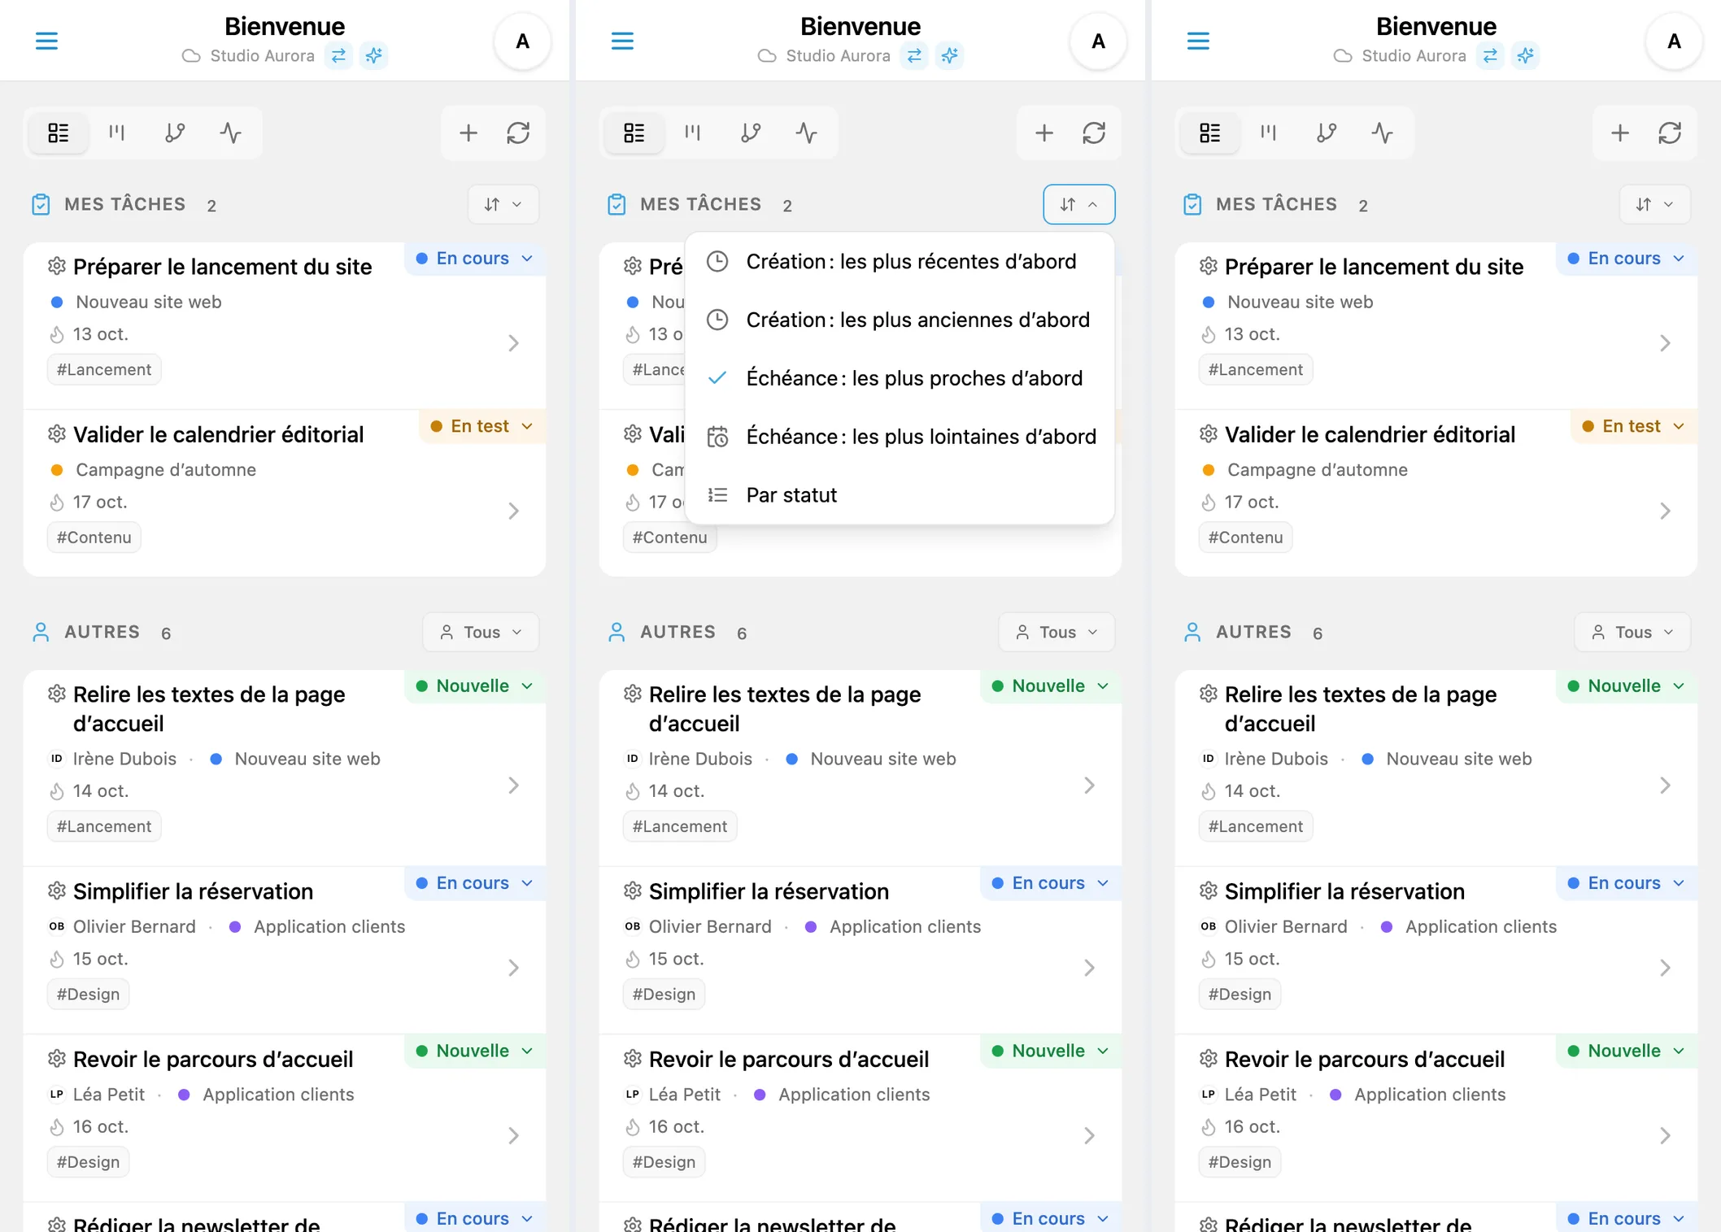Open Préparer le lancement du site chevron, left panel
1721x1232 pixels.
click(x=513, y=343)
